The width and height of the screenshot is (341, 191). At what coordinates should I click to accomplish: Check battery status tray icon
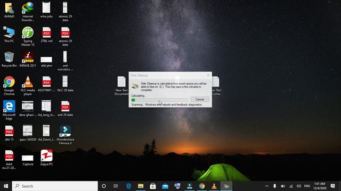pyautogui.click(x=283, y=186)
